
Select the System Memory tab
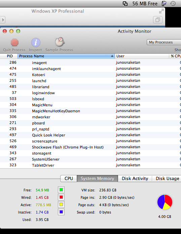[x=98, y=178]
